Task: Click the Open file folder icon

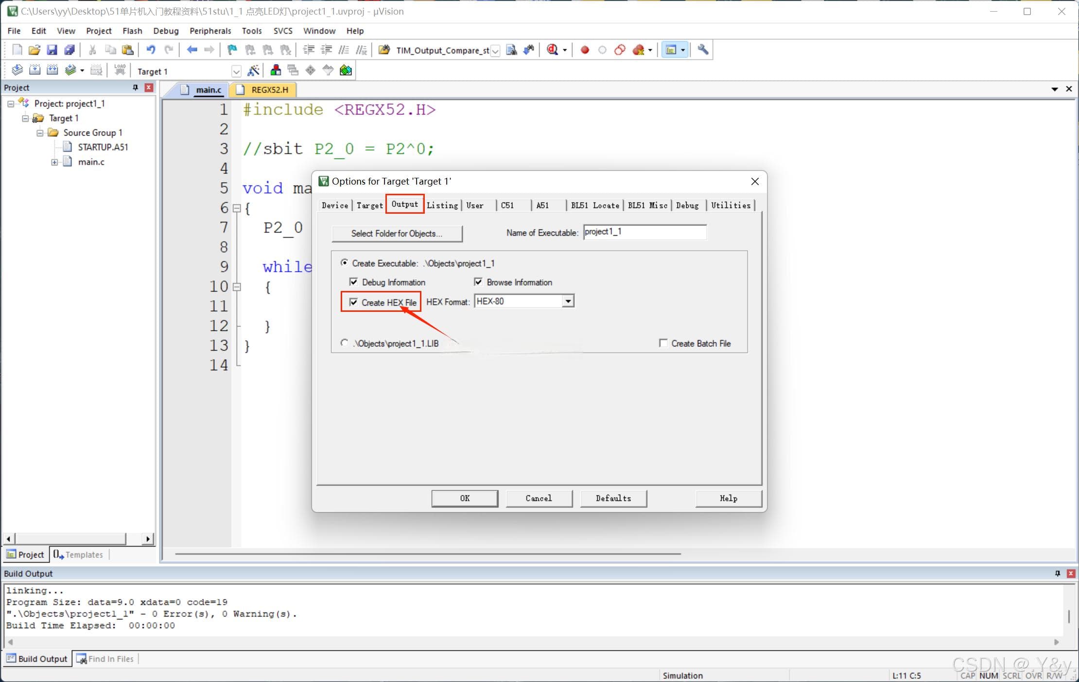Action: click(x=34, y=50)
